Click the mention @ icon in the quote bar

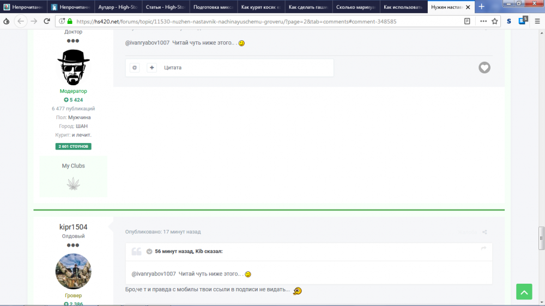click(x=135, y=67)
